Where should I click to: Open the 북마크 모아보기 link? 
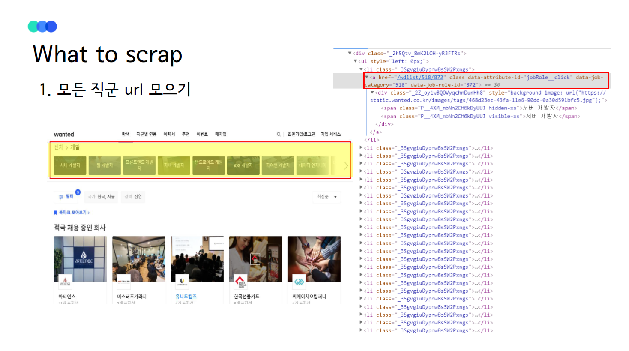point(74,213)
